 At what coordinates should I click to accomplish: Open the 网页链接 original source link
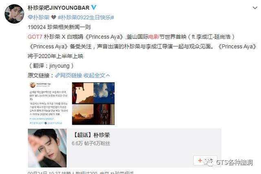pos(71,75)
